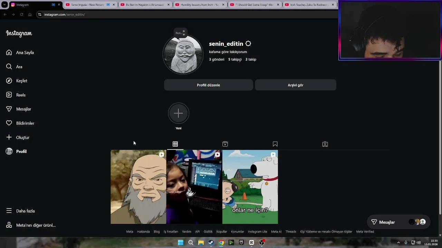Click Konumlar footer link

coord(238,231)
